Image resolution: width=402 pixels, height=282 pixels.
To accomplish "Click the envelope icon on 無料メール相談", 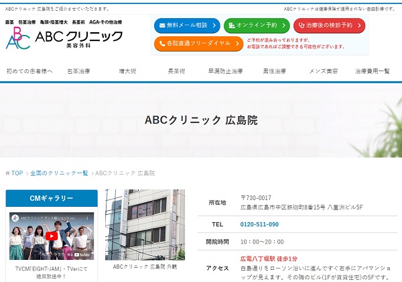I will [x=162, y=26].
